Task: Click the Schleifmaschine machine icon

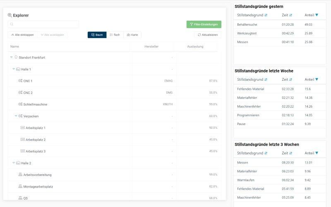Action: [20, 104]
